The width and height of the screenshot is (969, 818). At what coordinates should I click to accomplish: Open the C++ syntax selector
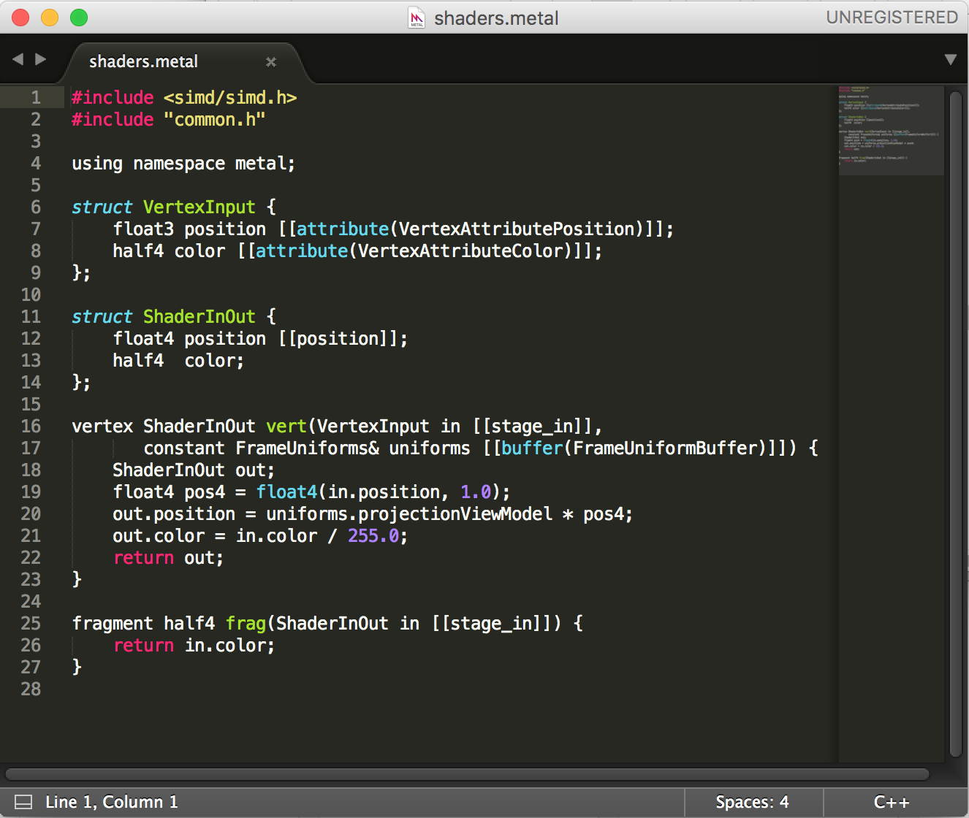[892, 802]
